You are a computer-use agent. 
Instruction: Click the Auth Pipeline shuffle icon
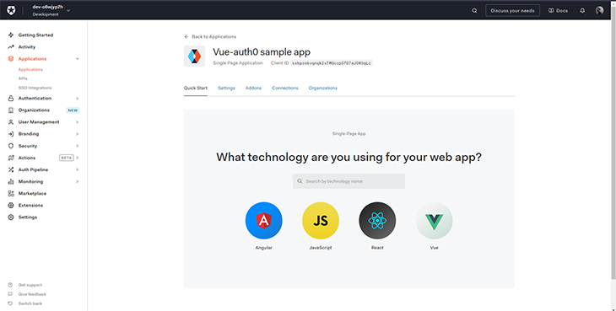pyautogui.click(x=11, y=169)
